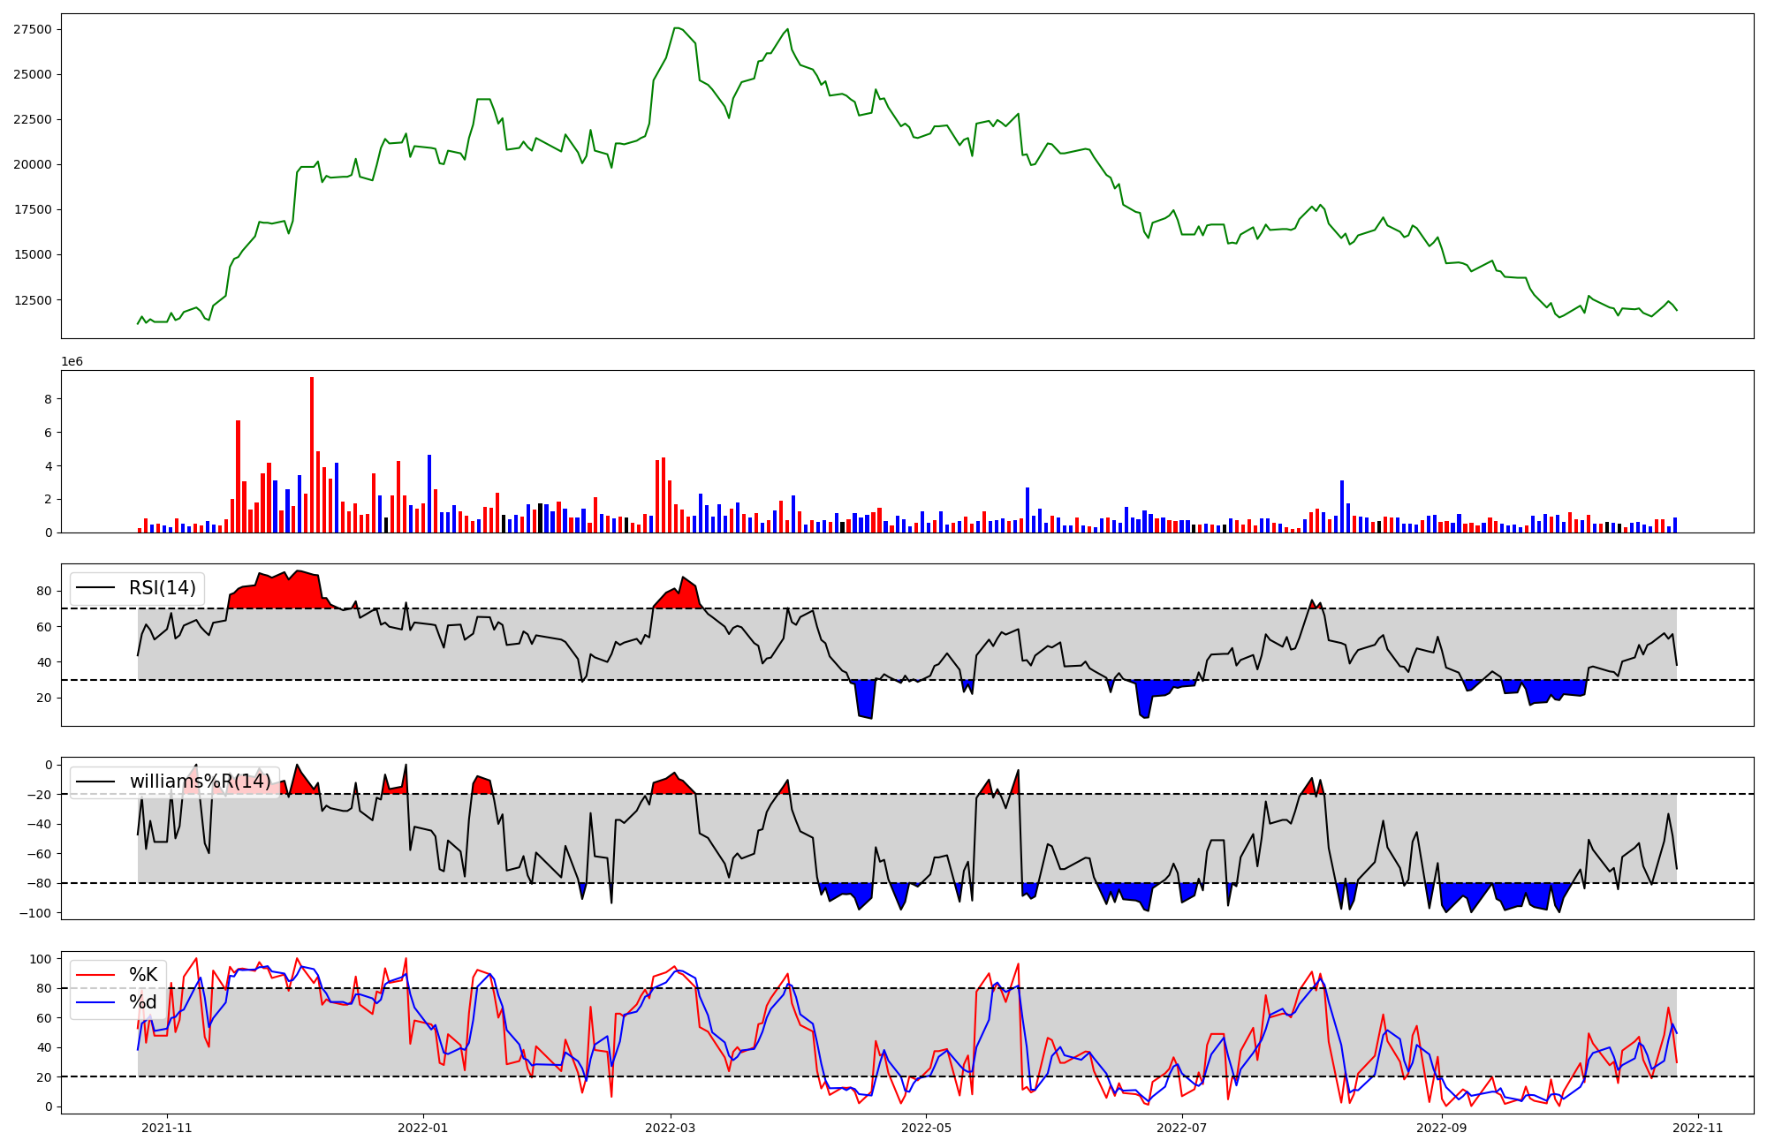
Task: Click the 2022-09 x-axis tick label
Action: pos(1442,1128)
